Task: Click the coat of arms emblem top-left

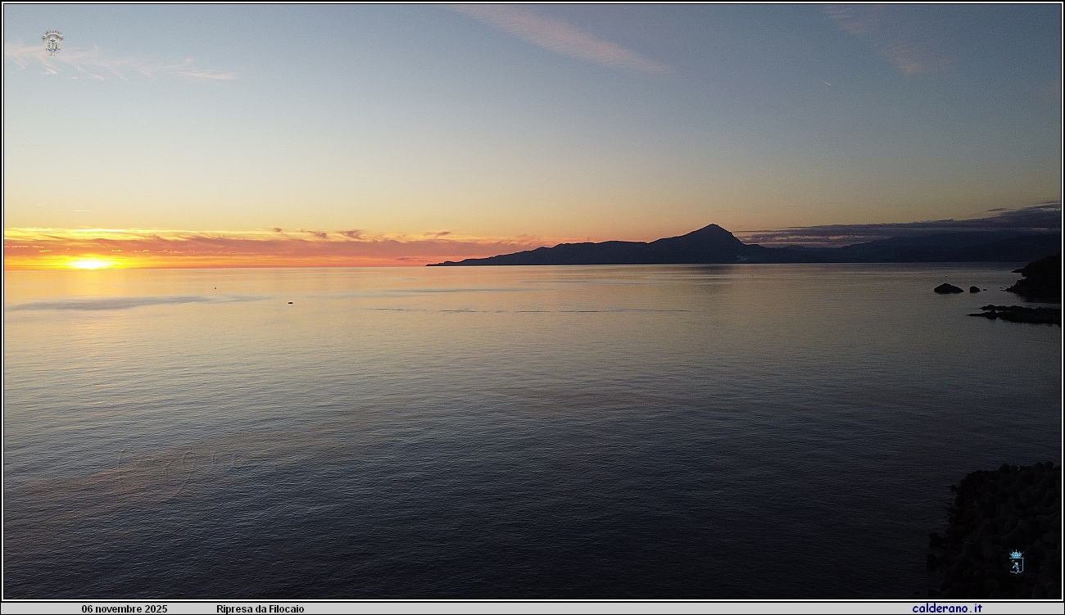Action: click(52, 42)
